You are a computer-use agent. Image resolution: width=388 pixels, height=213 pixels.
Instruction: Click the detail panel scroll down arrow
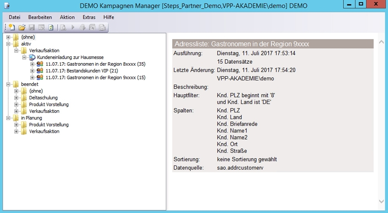[x=381, y=201]
